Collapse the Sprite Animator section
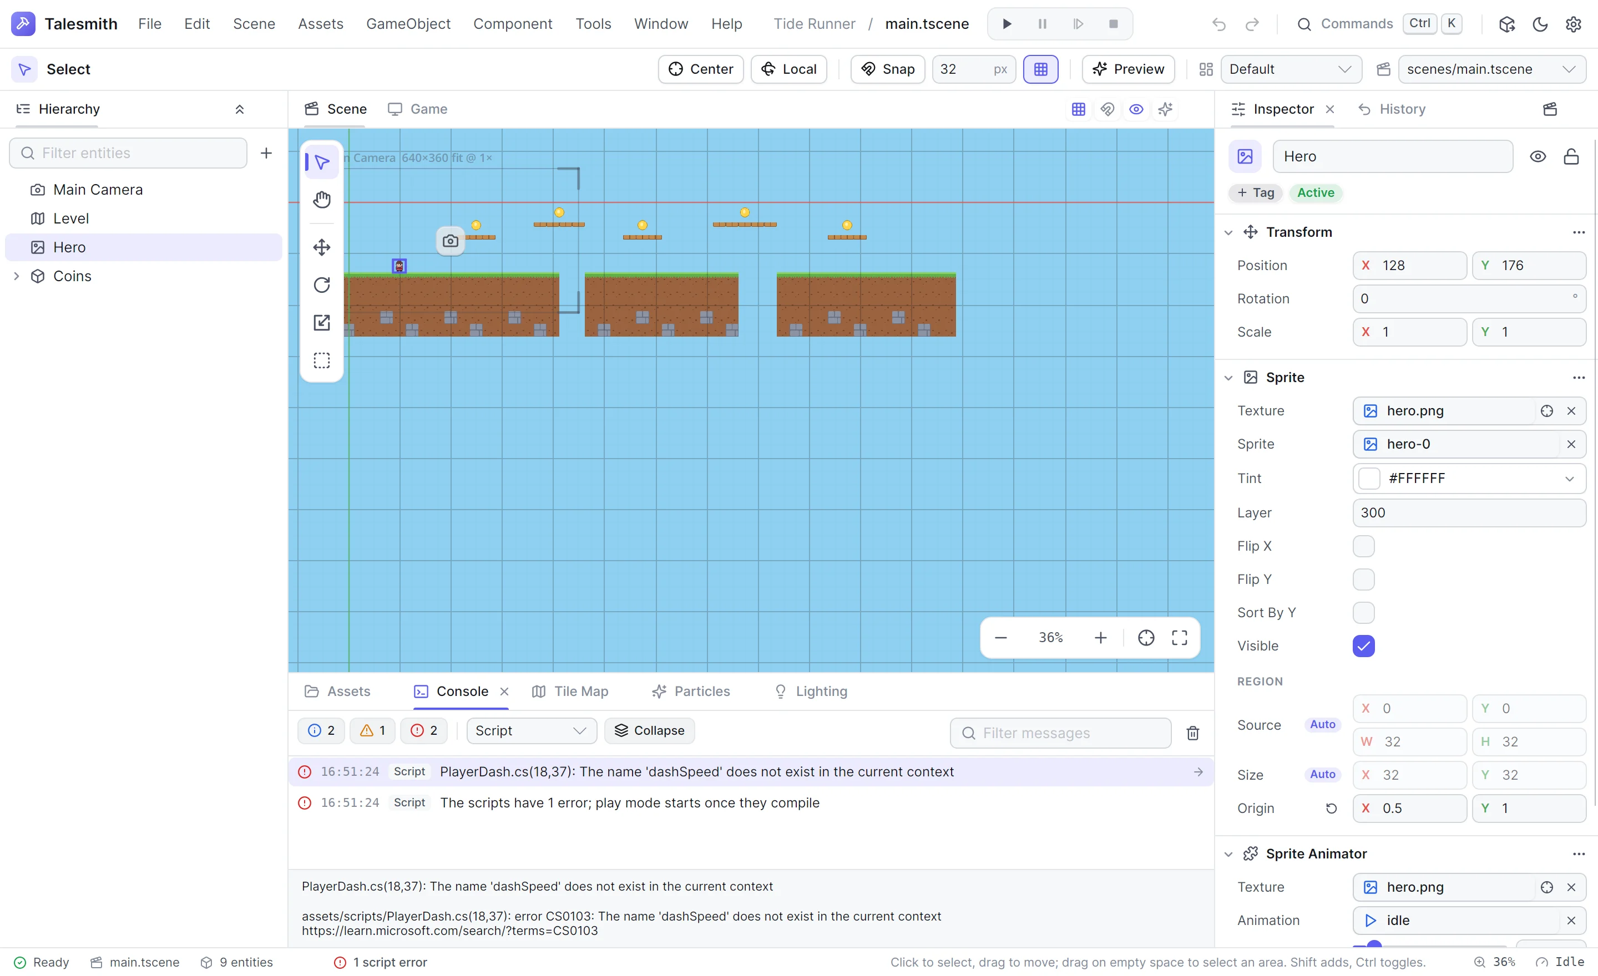Image resolution: width=1598 pixels, height=976 pixels. (x=1228, y=854)
